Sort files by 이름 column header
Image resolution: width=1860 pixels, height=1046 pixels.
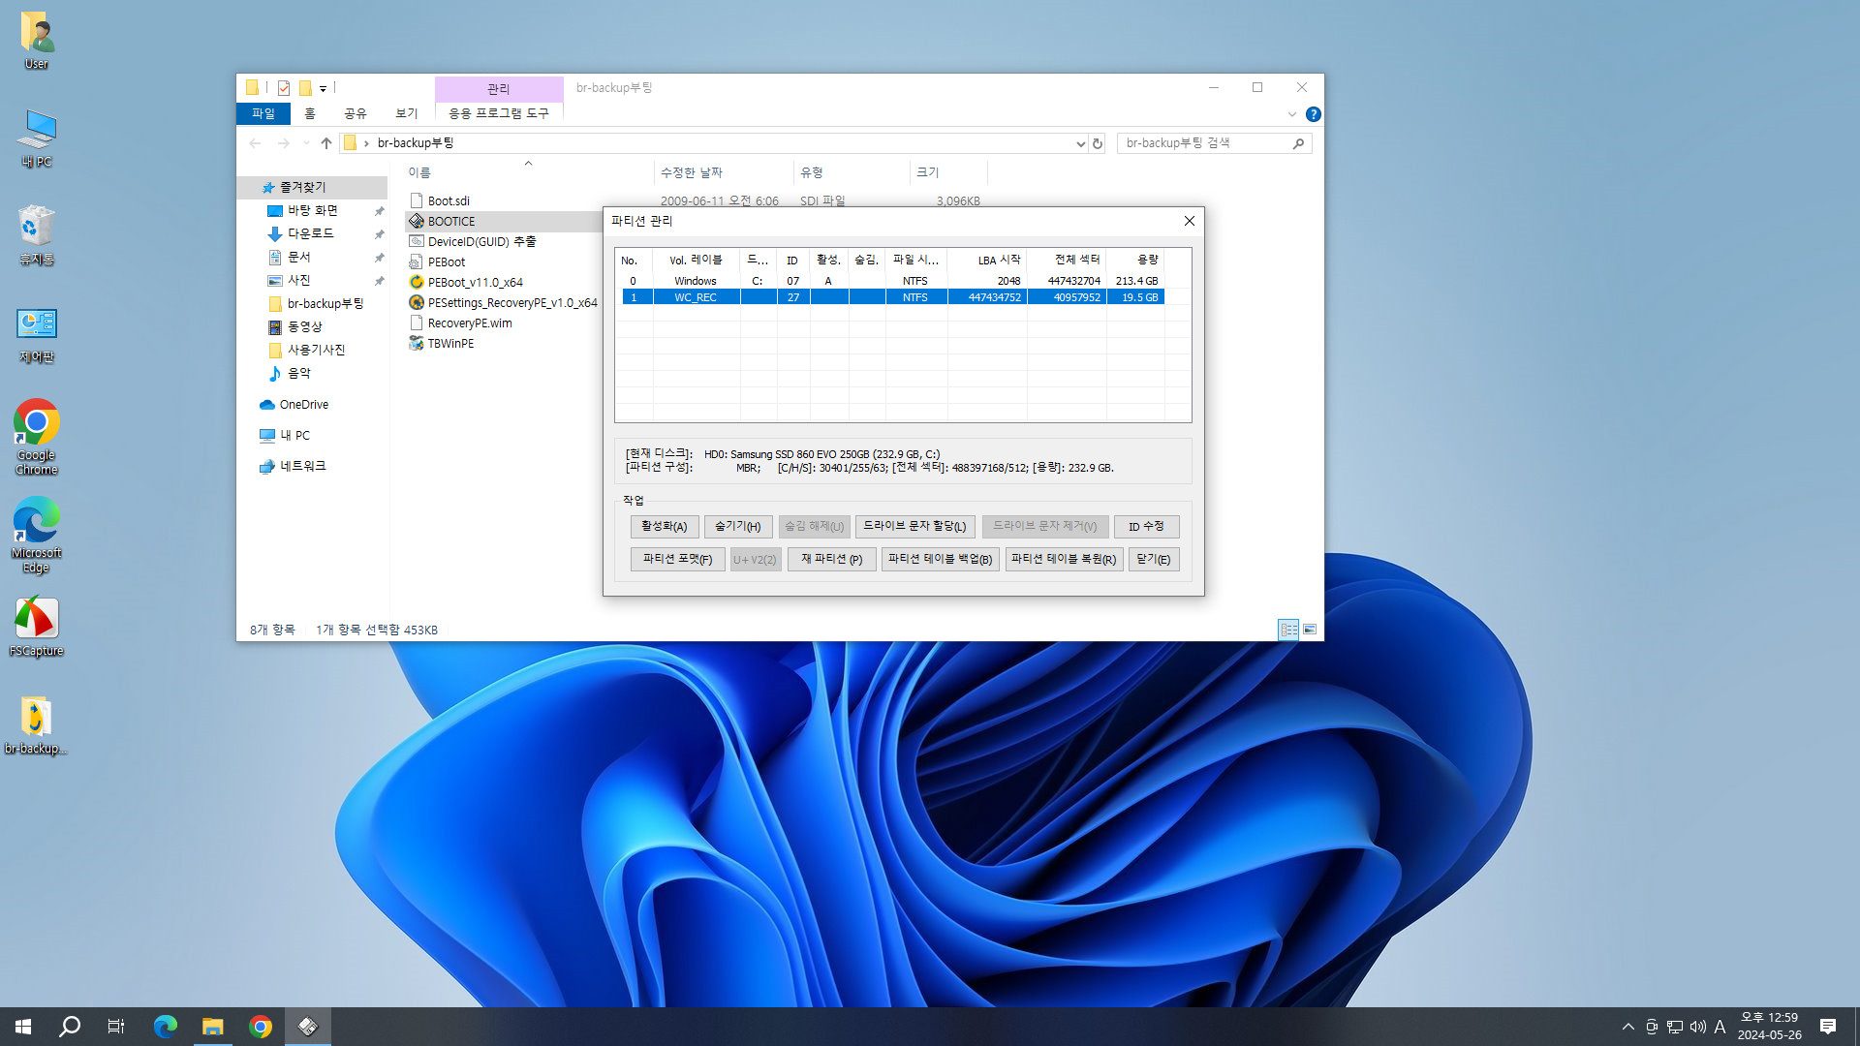click(528, 172)
